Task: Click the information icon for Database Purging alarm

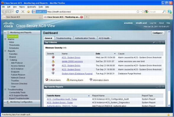Action: click(53, 73)
